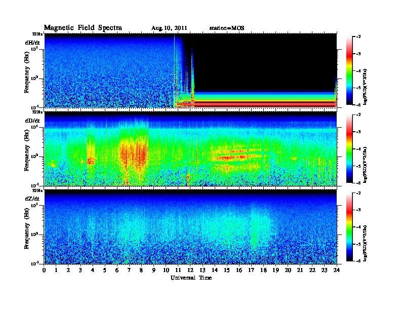Click the log(PSD) label next to dZ/dt color bar
This screenshot has height=310, width=401.
pos(365,243)
